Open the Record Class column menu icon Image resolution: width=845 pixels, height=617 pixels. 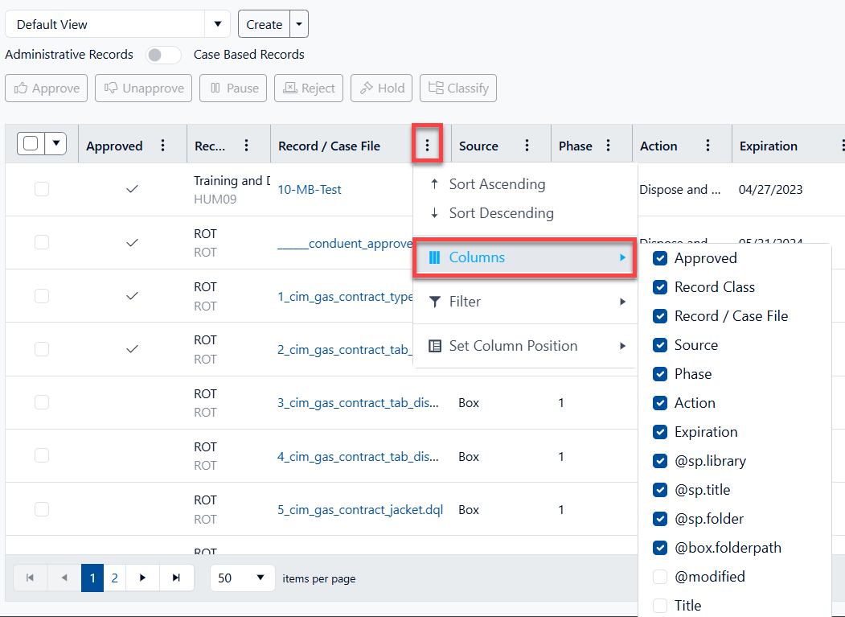247,146
